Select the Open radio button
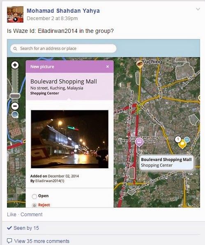This screenshot has width=205, height=245. point(35,196)
